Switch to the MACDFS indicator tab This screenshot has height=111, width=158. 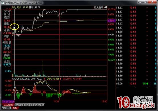click(8, 105)
